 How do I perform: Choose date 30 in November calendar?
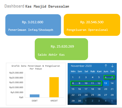[79, 101]
